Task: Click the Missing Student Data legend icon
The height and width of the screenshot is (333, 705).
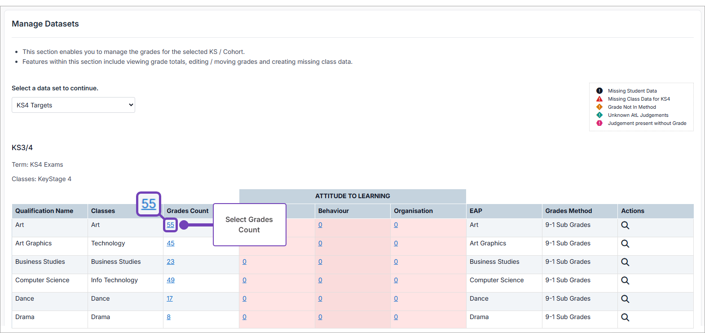Action: tap(599, 91)
